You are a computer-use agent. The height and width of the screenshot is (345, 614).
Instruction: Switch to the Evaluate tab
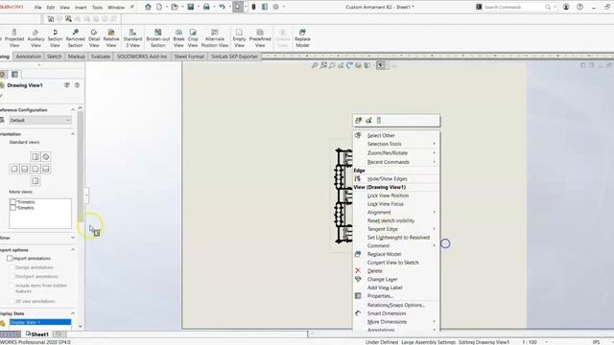coord(101,57)
